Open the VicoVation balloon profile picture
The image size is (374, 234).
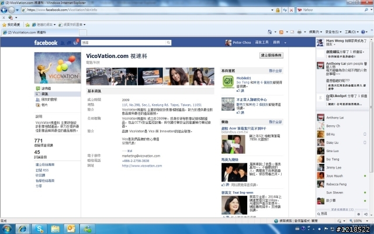(x=57, y=68)
